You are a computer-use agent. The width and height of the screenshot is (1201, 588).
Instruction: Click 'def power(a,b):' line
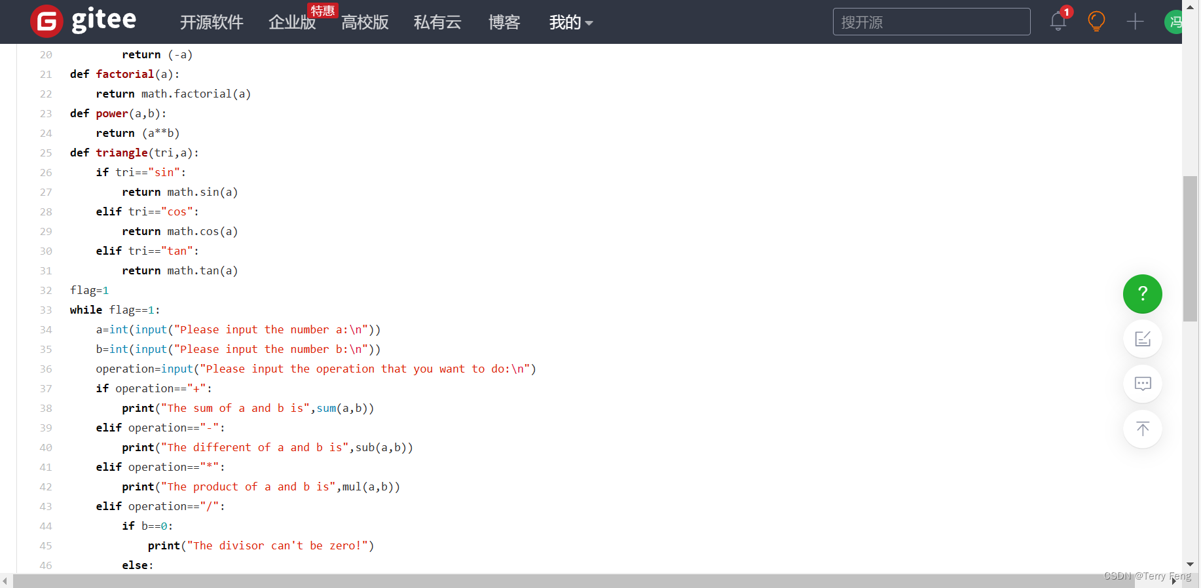coord(118,114)
